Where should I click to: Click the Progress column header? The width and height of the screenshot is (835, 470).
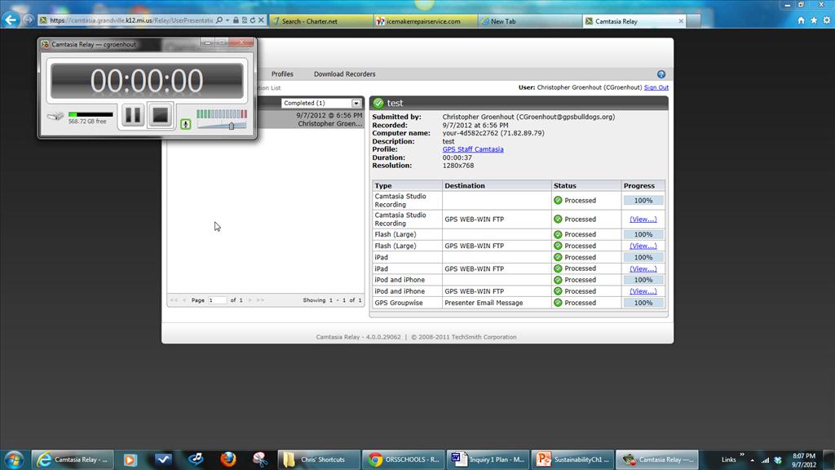pos(643,185)
